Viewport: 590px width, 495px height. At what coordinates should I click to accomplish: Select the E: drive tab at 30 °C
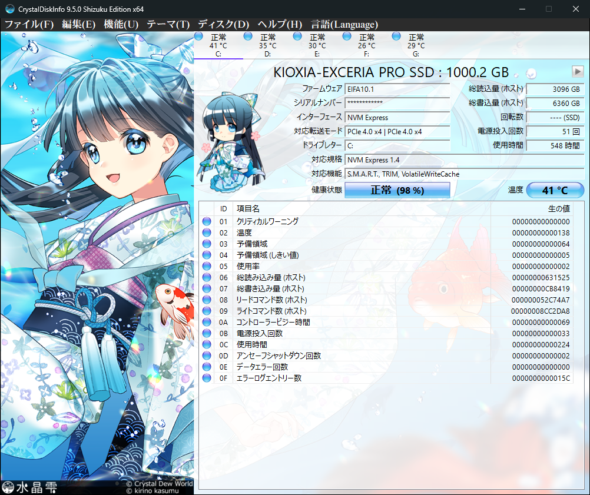[317, 45]
